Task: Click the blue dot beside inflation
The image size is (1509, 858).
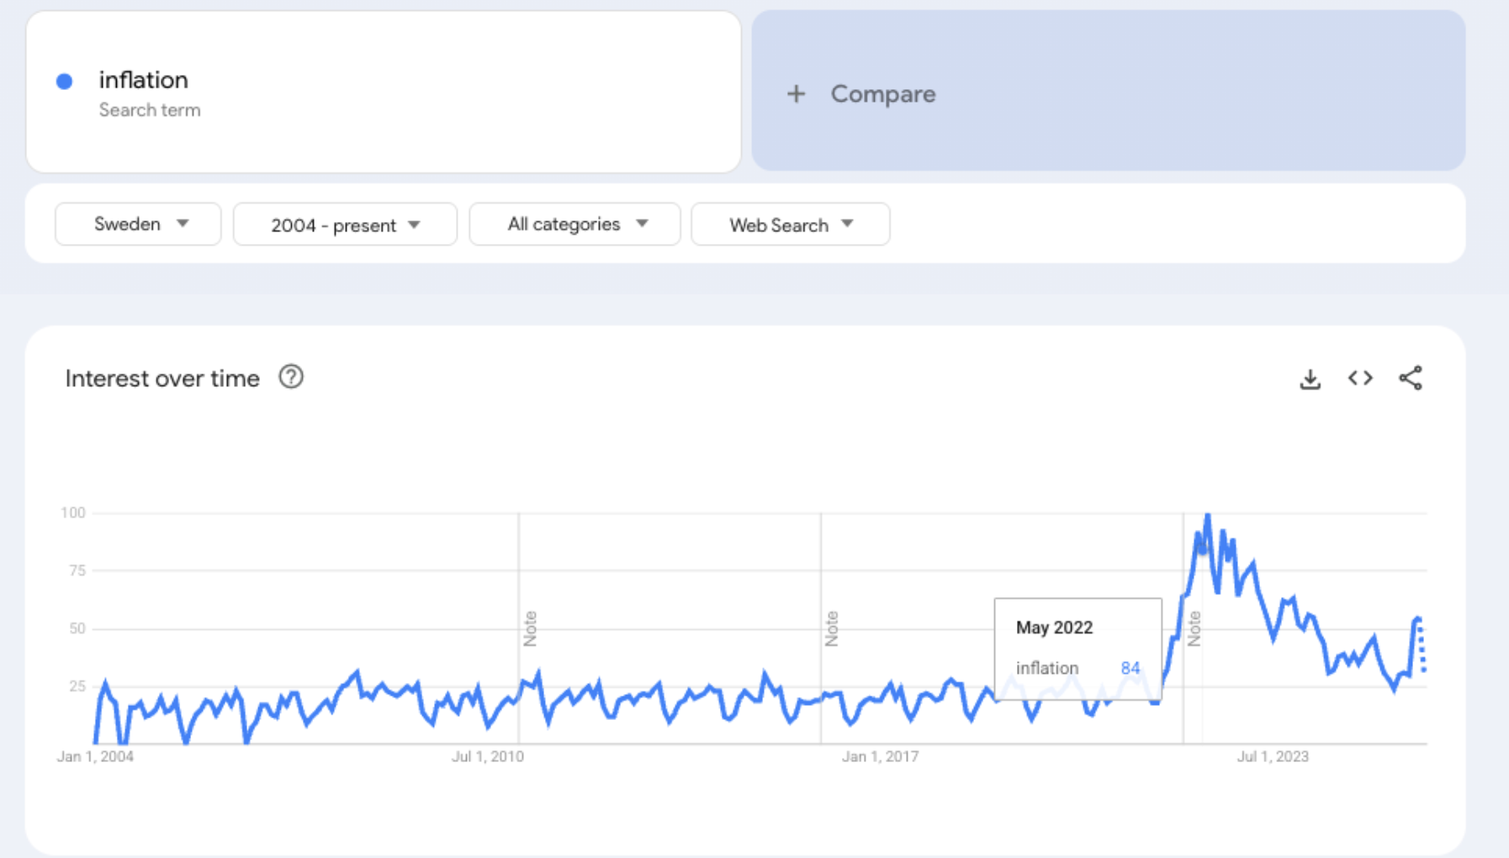Action: 65,82
